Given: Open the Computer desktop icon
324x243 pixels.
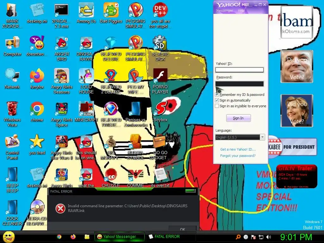Looking at the screenshot, I should (x=12, y=46).
